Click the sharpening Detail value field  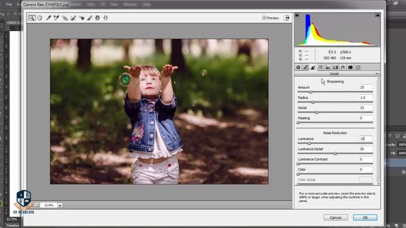[x=365, y=108]
